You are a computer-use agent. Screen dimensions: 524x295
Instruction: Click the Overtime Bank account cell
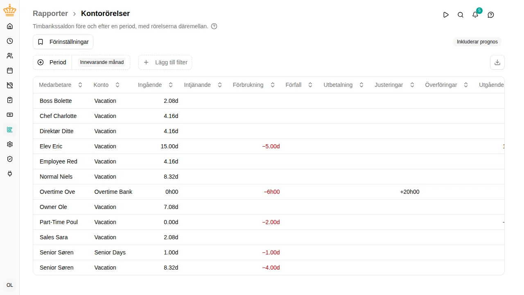113,192
